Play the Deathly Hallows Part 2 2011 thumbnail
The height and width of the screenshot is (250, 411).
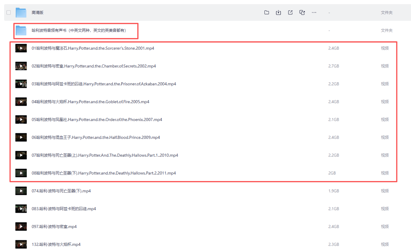click(21, 173)
